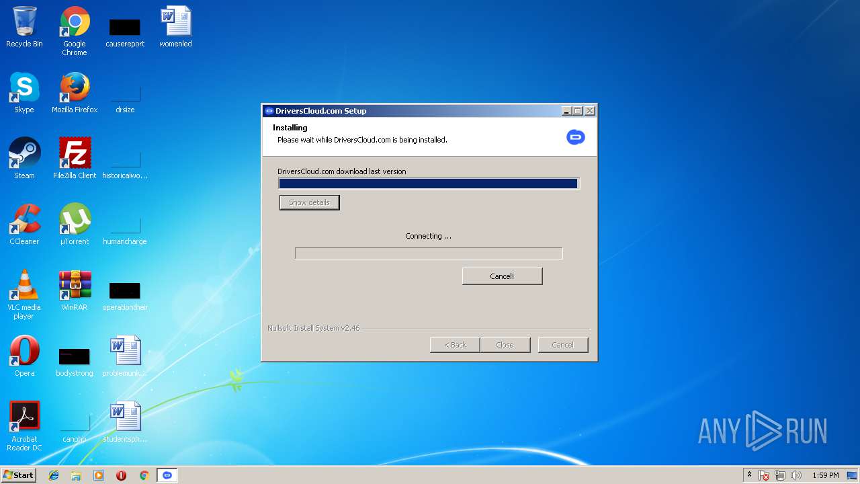Launch Google Chrome from desktop shortcut

tap(75, 32)
